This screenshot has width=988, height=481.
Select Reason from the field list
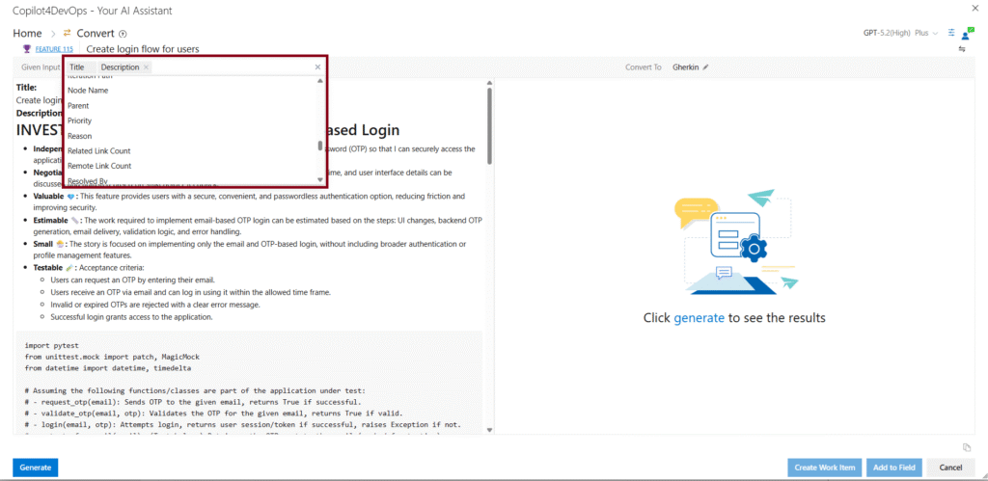pos(79,136)
